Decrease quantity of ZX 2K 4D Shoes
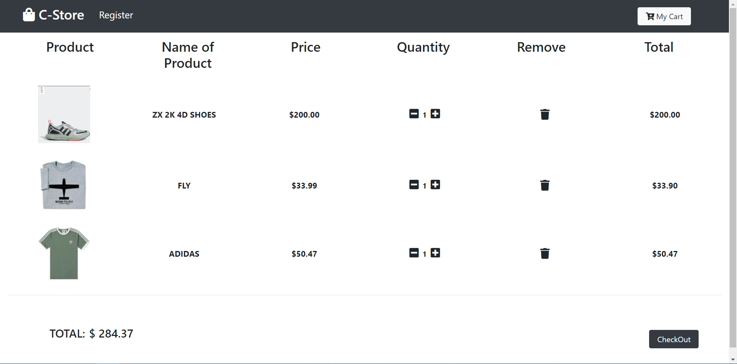 pyautogui.click(x=414, y=114)
